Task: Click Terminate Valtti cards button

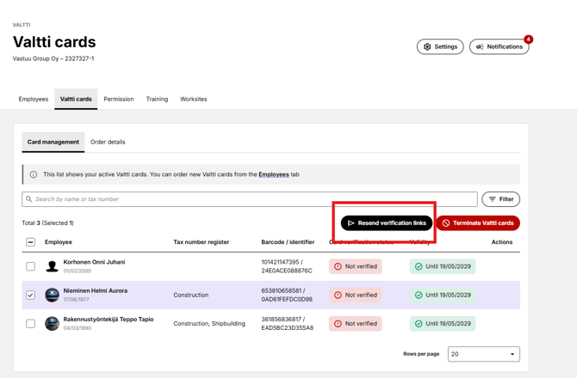Action: coord(478,223)
